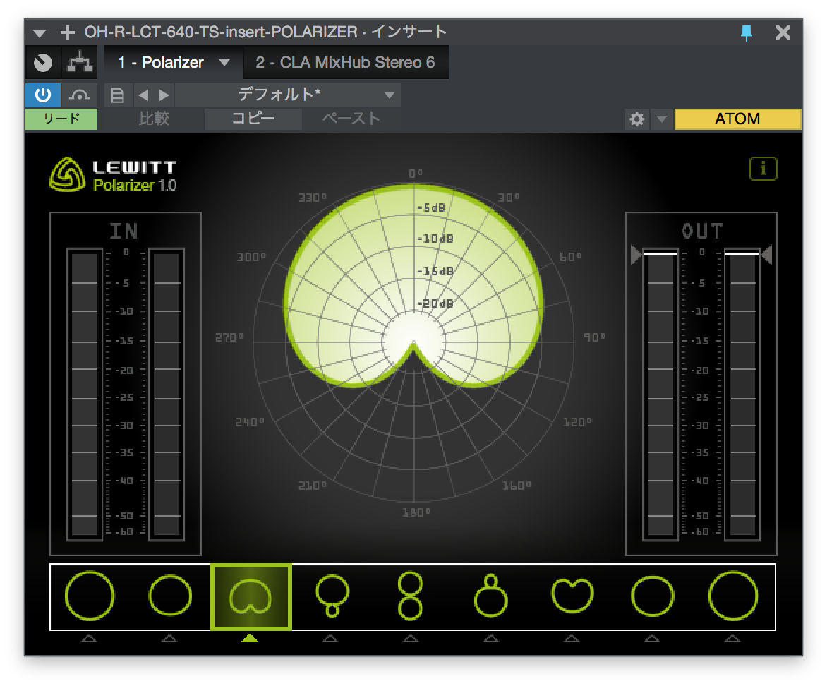Click the Lewitt logo

pos(113,174)
